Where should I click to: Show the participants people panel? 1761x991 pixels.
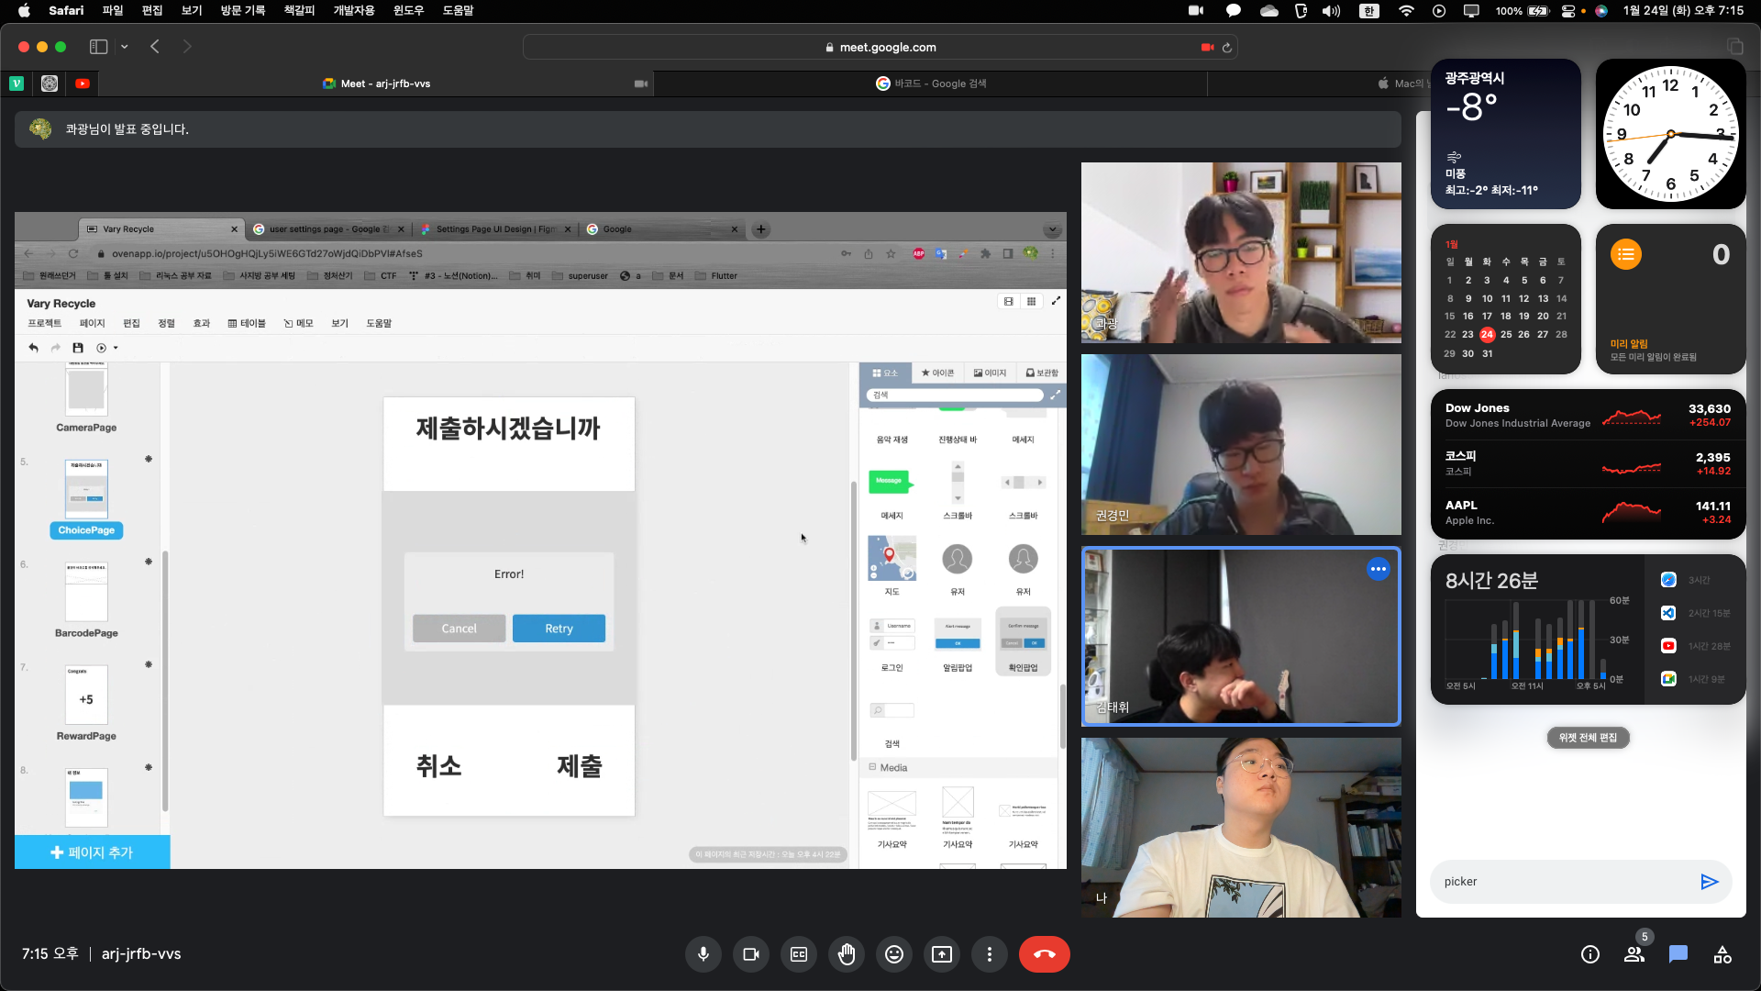point(1634,954)
